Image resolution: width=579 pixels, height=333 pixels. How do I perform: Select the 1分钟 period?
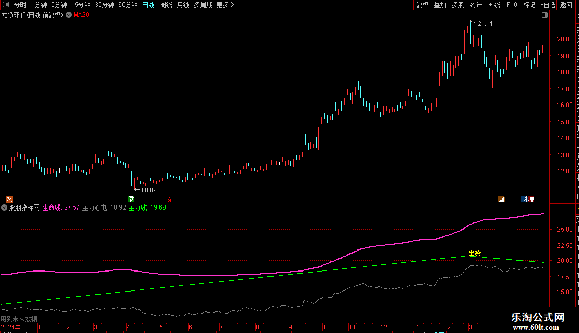[x=39, y=5]
